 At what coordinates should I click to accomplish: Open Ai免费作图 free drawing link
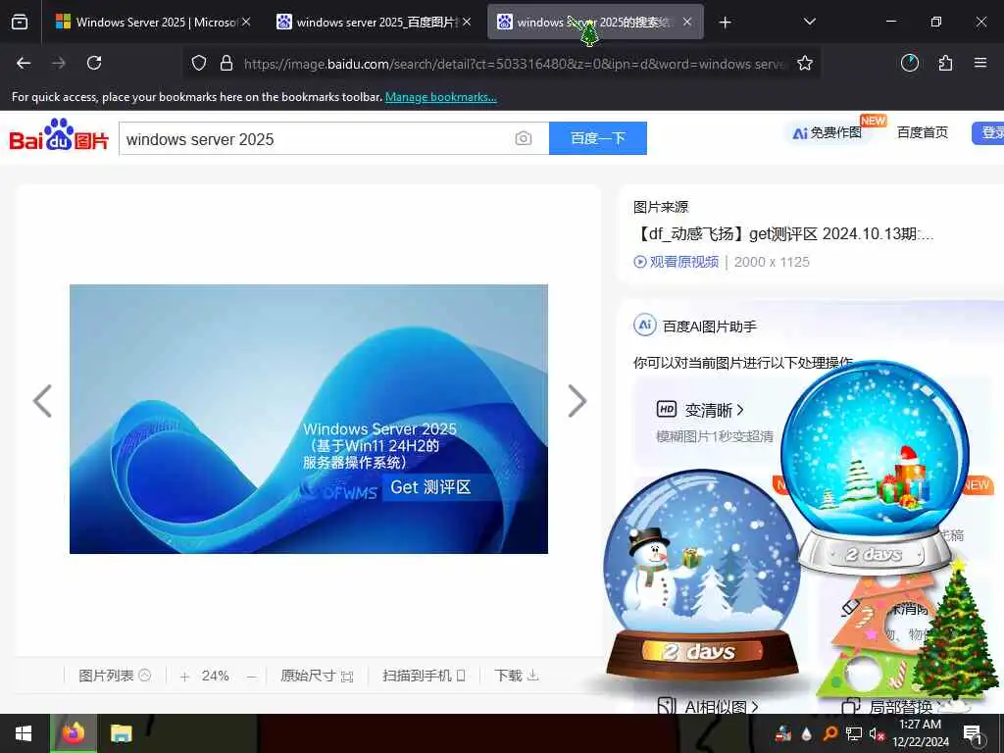pos(828,132)
